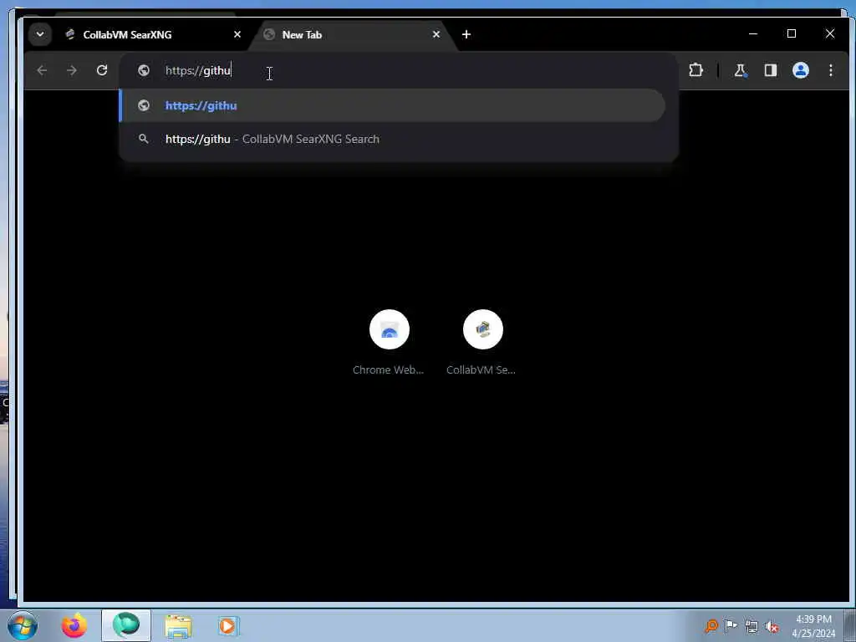Open the taskbar clock showing 4:39 PM
Screen dimensions: 856x642
click(813, 626)
